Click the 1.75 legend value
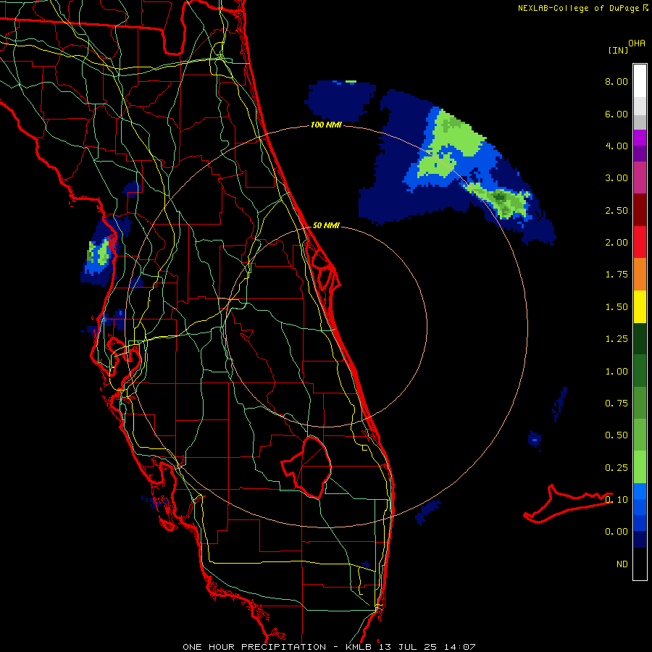 tap(617, 275)
